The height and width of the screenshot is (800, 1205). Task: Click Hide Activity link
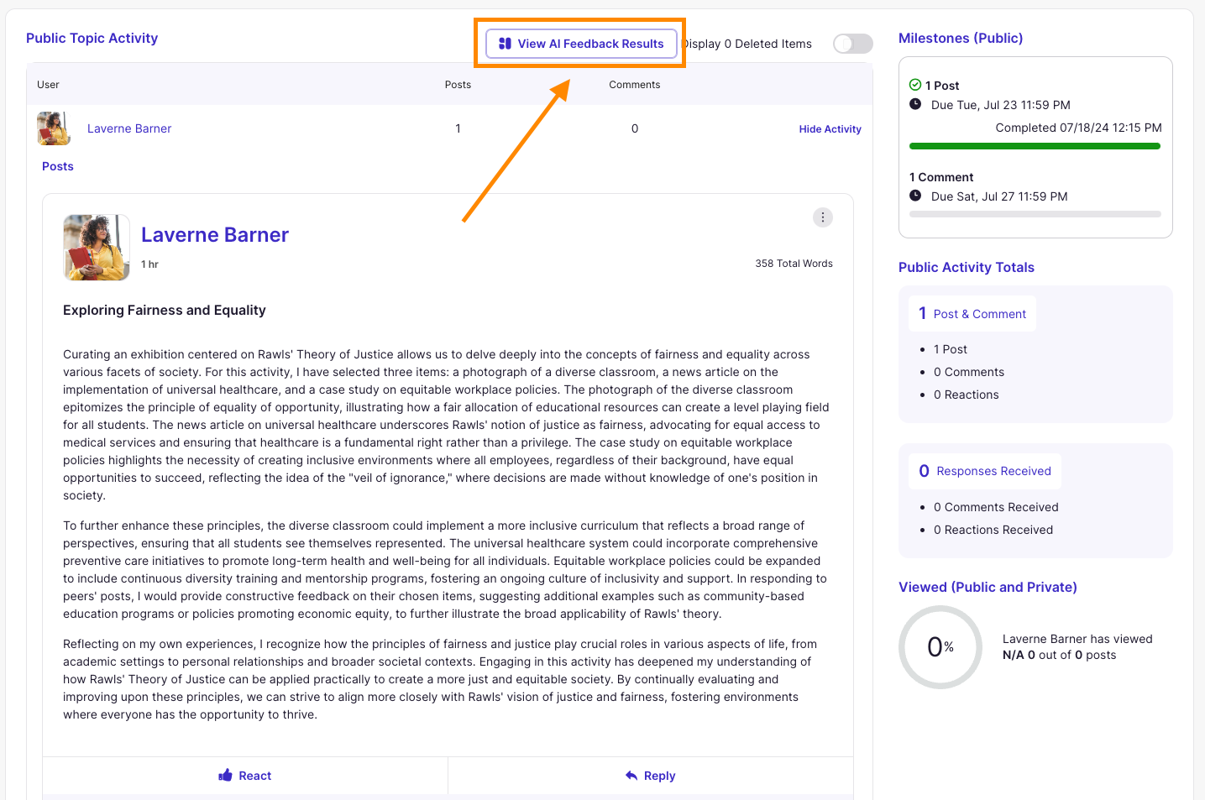pos(830,129)
